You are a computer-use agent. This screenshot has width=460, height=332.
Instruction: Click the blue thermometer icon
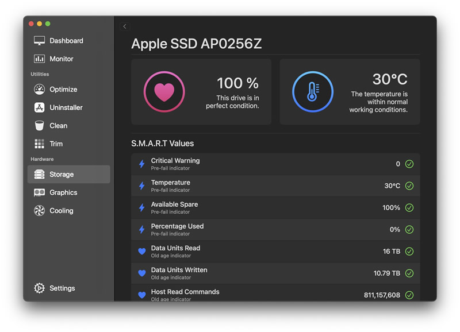pyautogui.click(x=313, y=92)
